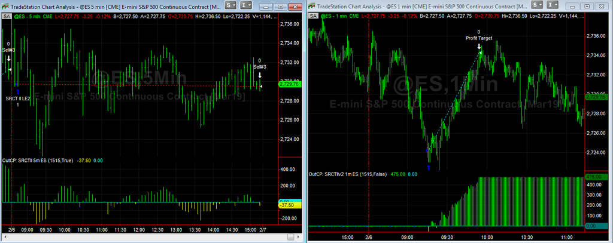The height and width of the screenshot is (243, 613).
Task: Click 'O=2,730.75' open value in 5 min chart
Action: (180, 17)
